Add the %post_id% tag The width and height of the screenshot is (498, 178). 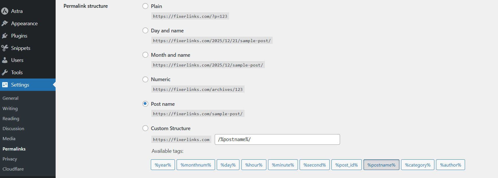(347, 165)
